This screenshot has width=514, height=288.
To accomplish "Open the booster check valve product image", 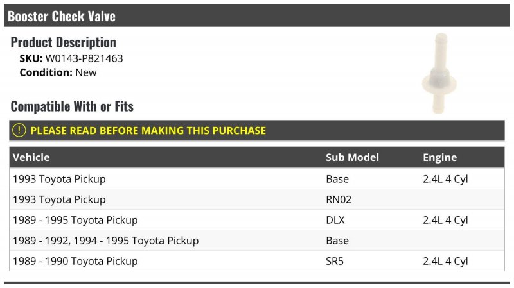I will 439,73.
